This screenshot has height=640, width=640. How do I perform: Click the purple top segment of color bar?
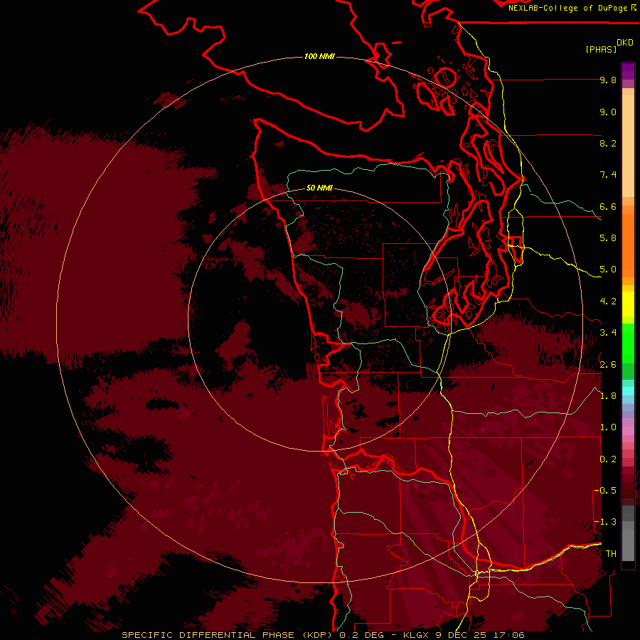628,71
